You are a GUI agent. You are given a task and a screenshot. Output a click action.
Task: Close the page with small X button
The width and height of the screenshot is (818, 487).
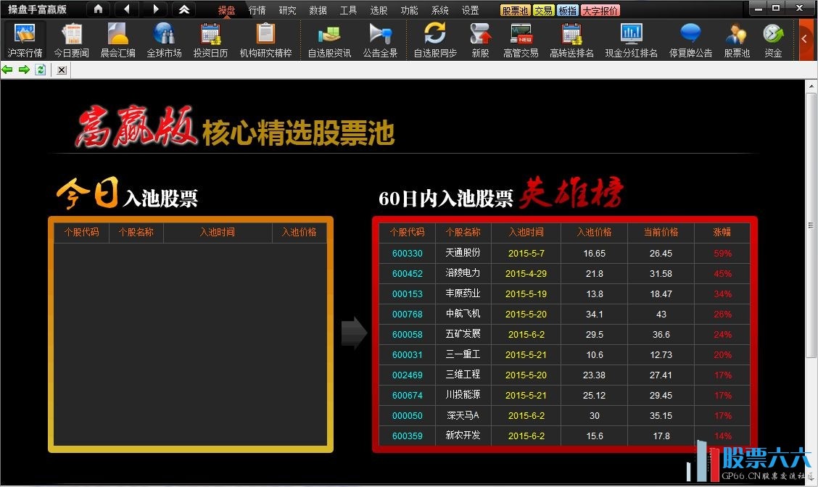click(x=62, y=70)
